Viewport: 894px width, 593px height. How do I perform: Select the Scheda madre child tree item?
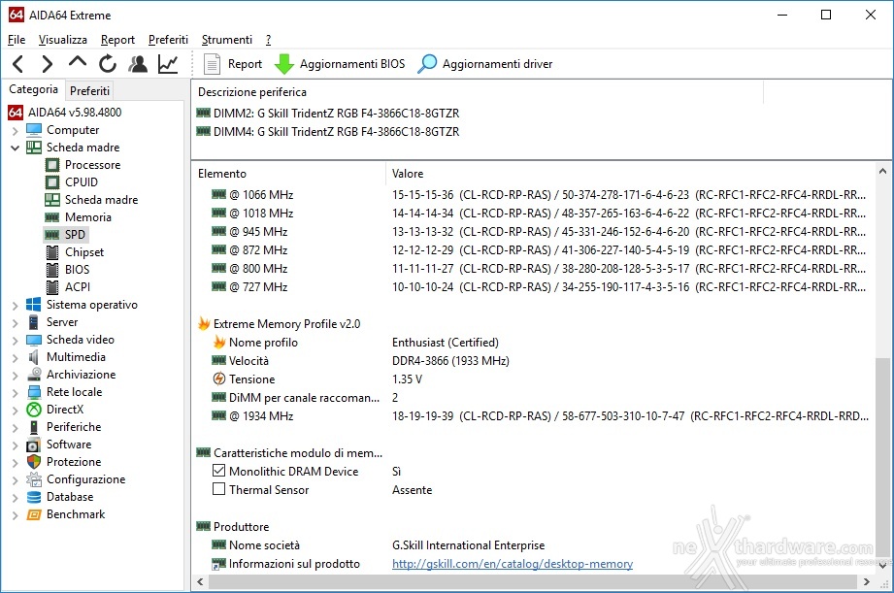(102, 200)
